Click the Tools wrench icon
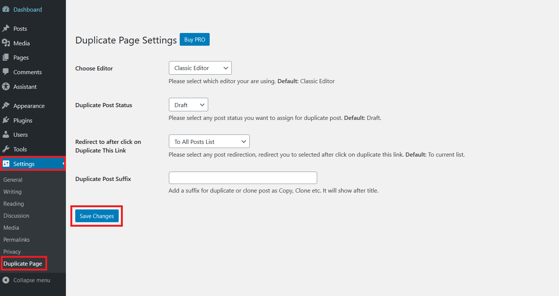559x296 pixels. 6,149
